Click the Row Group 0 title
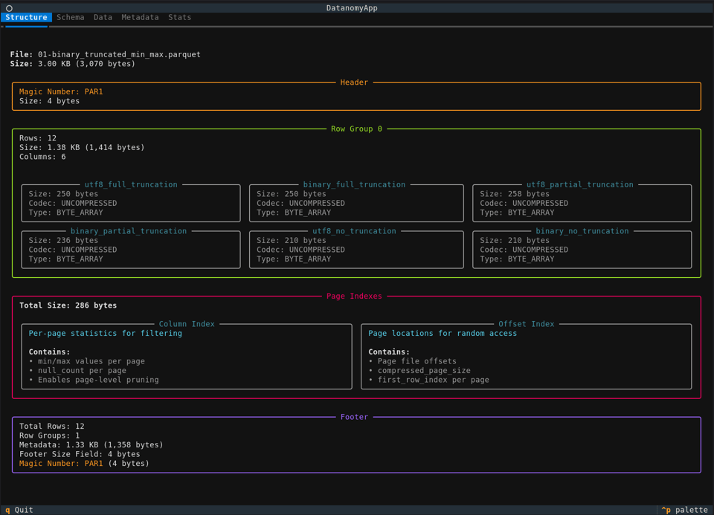The width and height of the screenshot is (714, 515). pos(356,129)
